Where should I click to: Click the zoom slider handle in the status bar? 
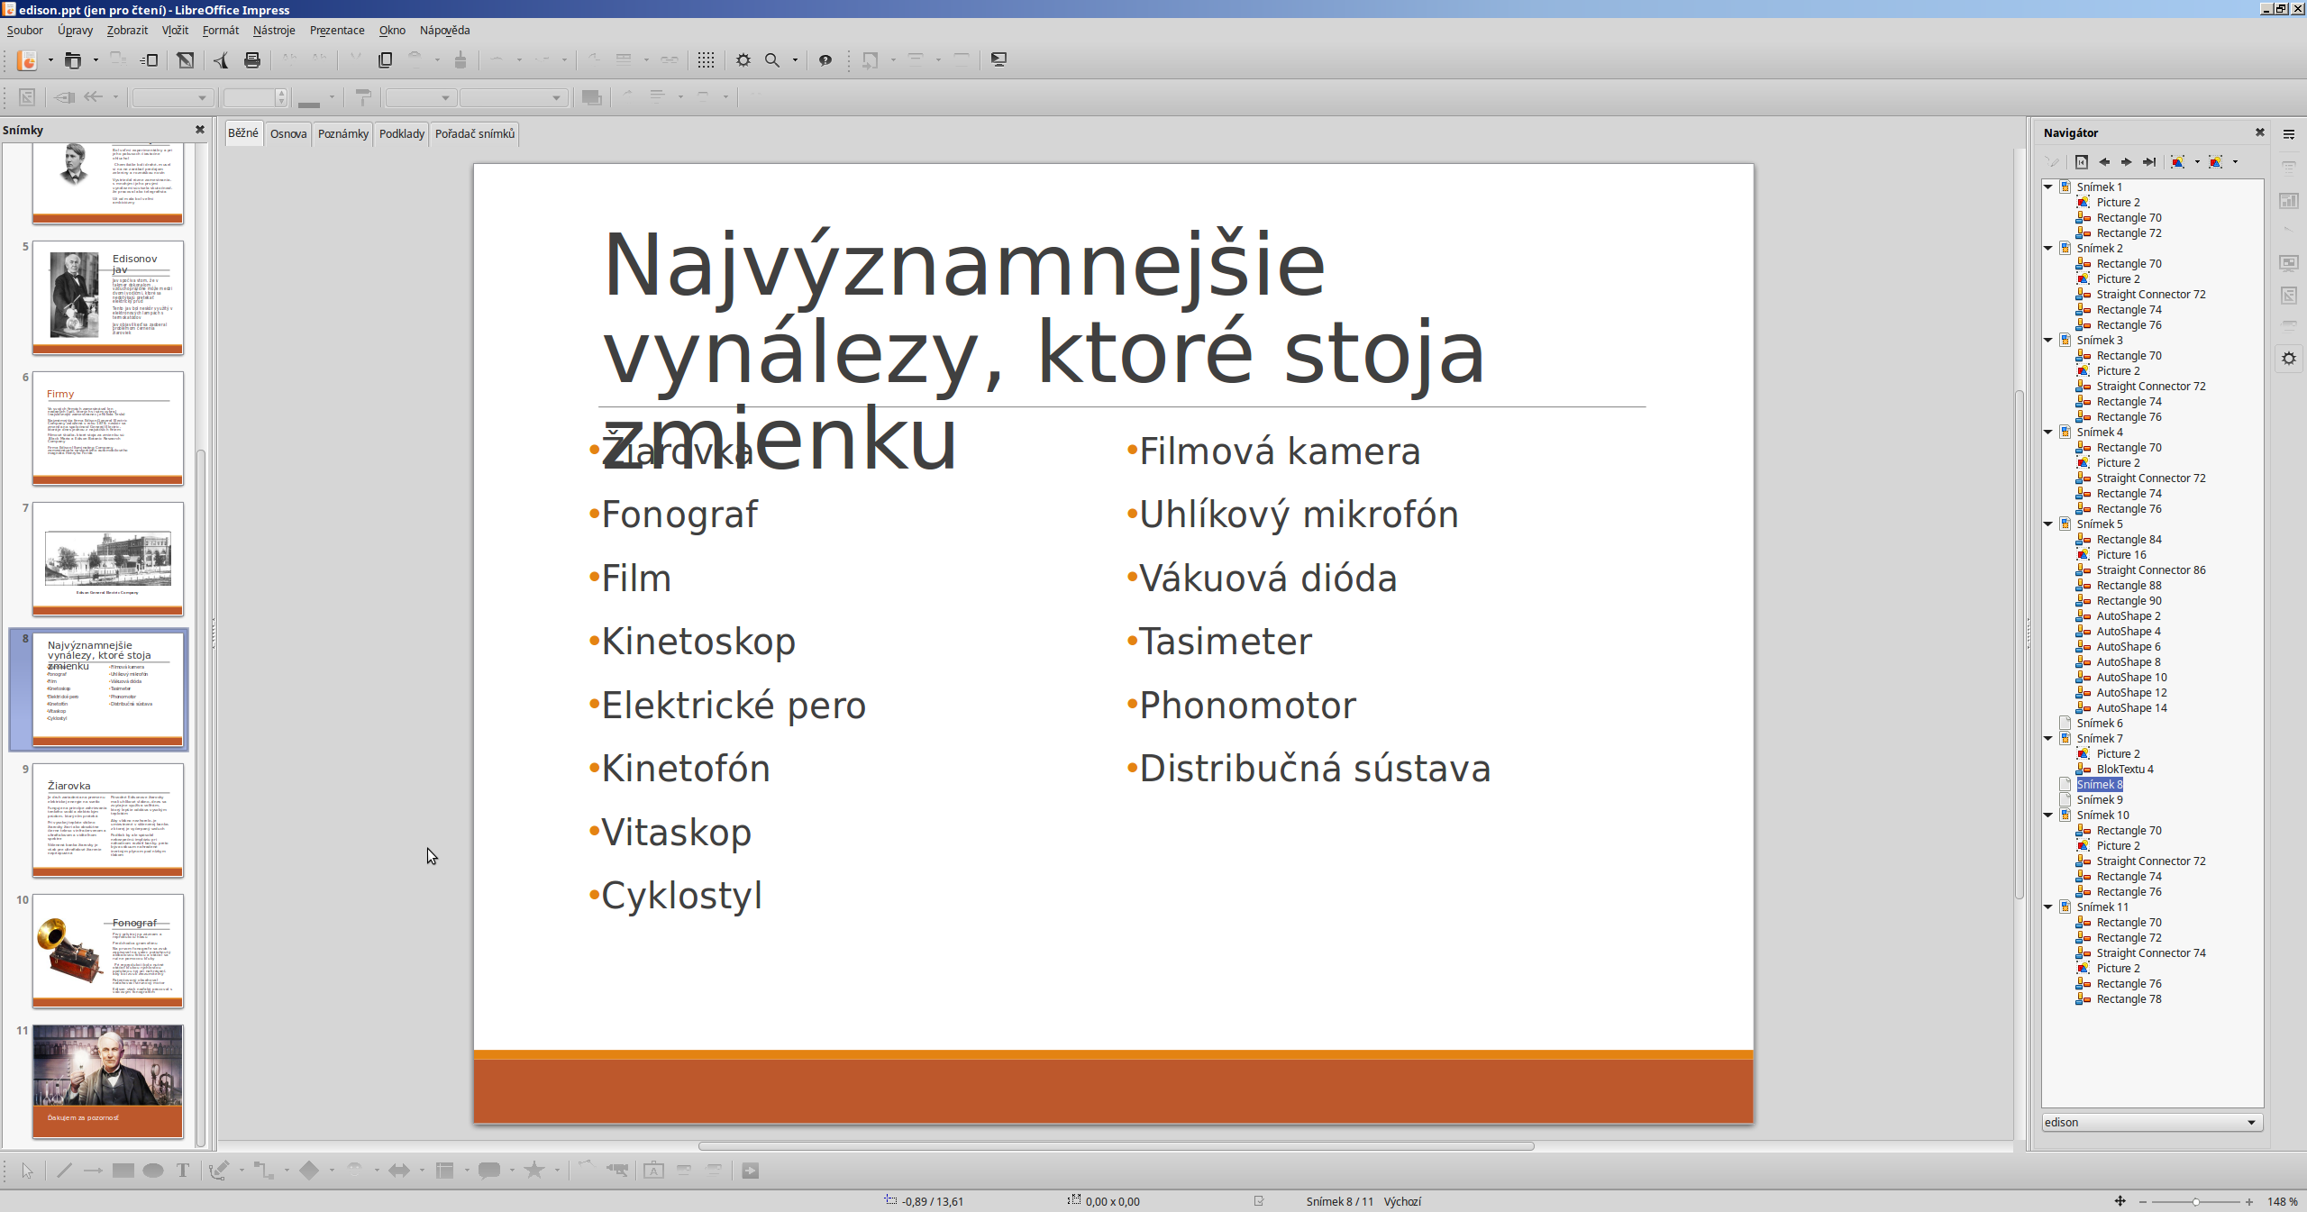[x=2195, y=1202]
